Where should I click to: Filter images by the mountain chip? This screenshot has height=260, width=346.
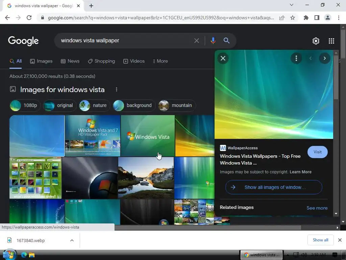(177, 106)
